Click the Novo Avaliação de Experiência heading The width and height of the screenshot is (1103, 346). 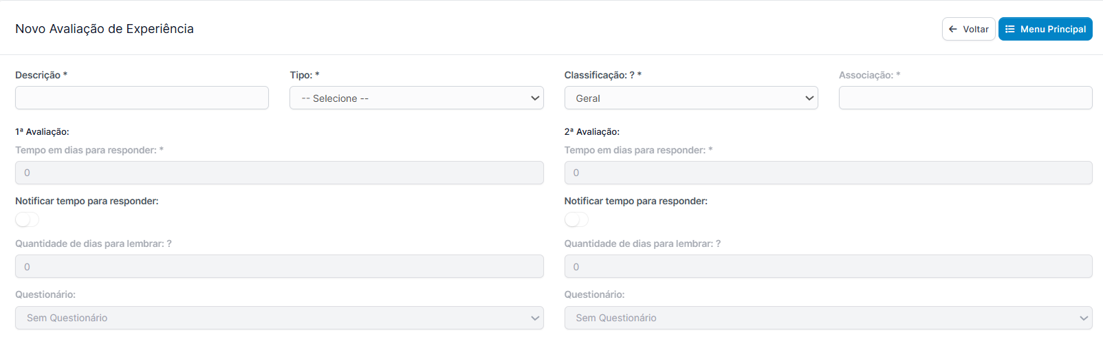coord(105,29)
